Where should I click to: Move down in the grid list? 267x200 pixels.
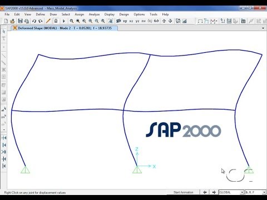coord(170,21)
